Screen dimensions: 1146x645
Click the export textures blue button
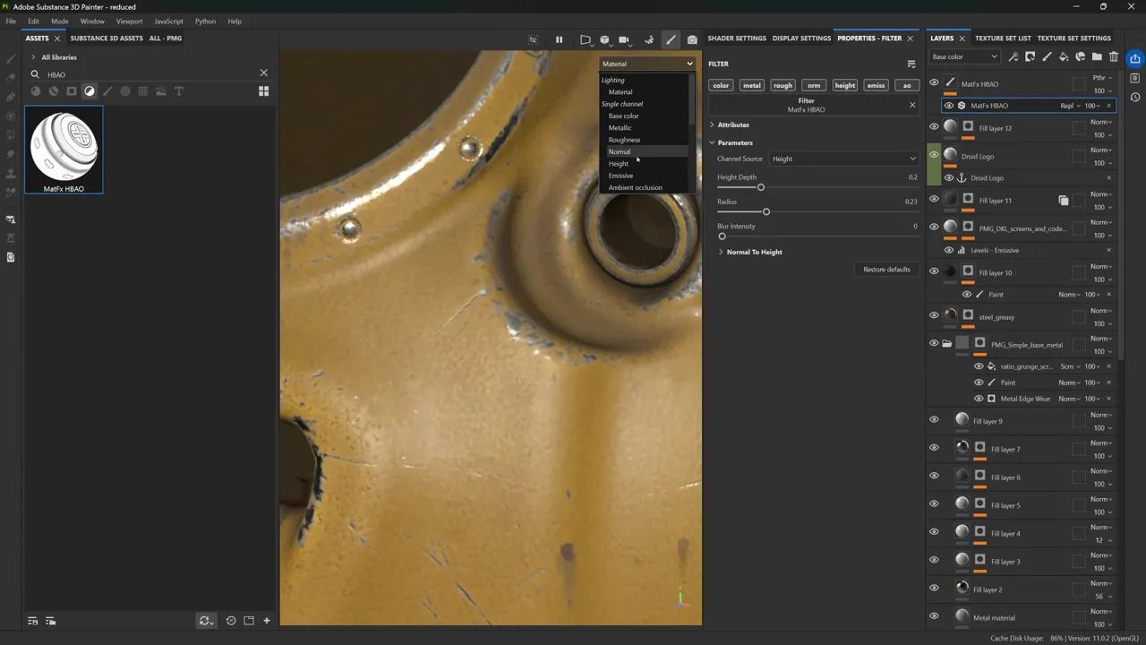click(1134, 58)
